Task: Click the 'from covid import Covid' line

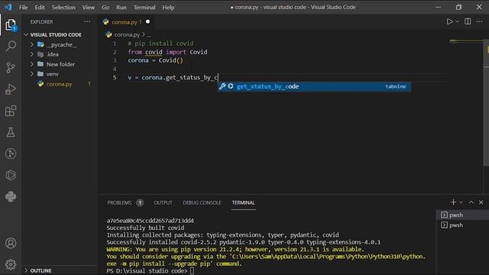Action: point(167,52)
